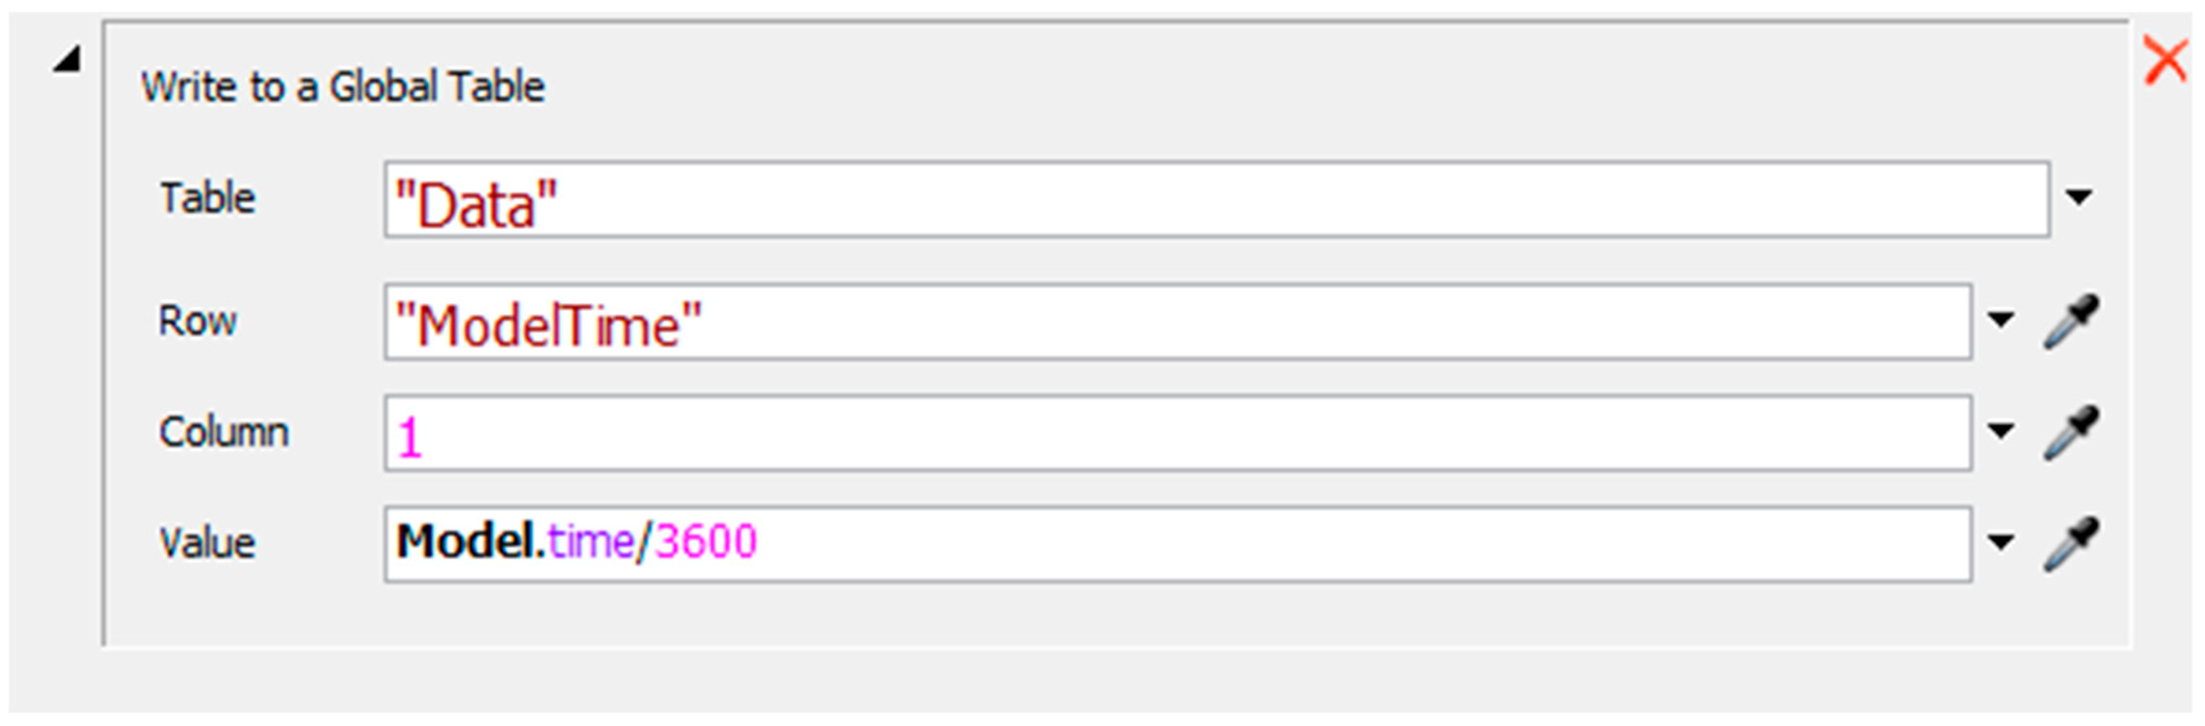Click the Column label
This screenshot has width=2205, height=726.
tap(224, 432)
